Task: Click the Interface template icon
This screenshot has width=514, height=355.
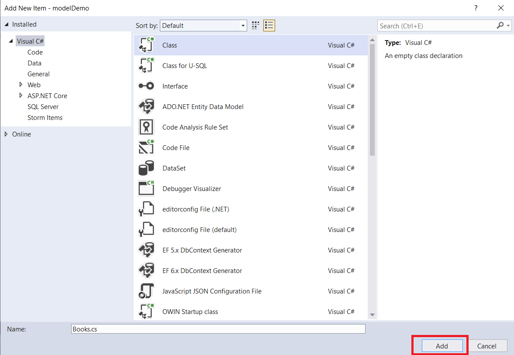Action: coord(146,86)
